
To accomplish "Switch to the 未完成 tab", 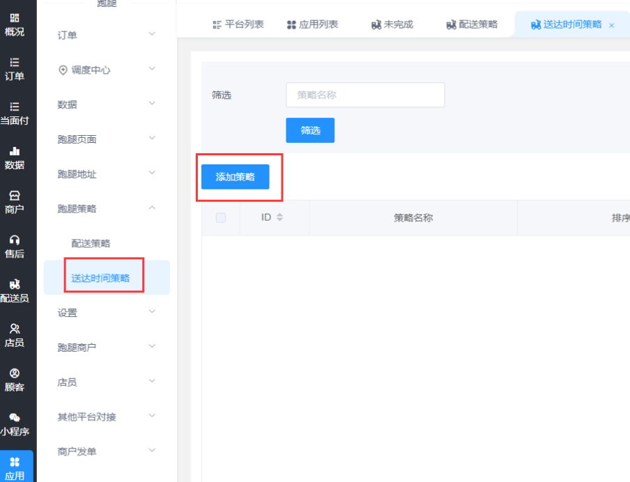I will click(392, 24).
